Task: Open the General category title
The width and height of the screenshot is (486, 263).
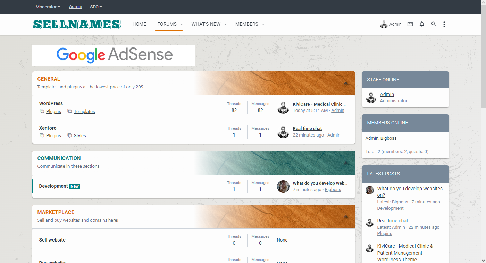Action: click(x=49, y=79)
